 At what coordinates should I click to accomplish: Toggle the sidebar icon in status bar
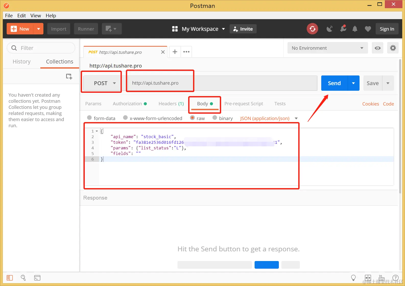[x=10, y=278]
